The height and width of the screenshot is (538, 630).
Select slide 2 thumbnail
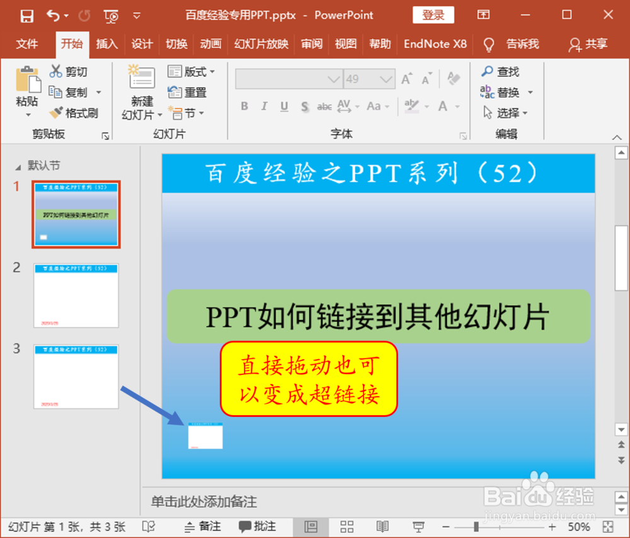tap(76, 295)
